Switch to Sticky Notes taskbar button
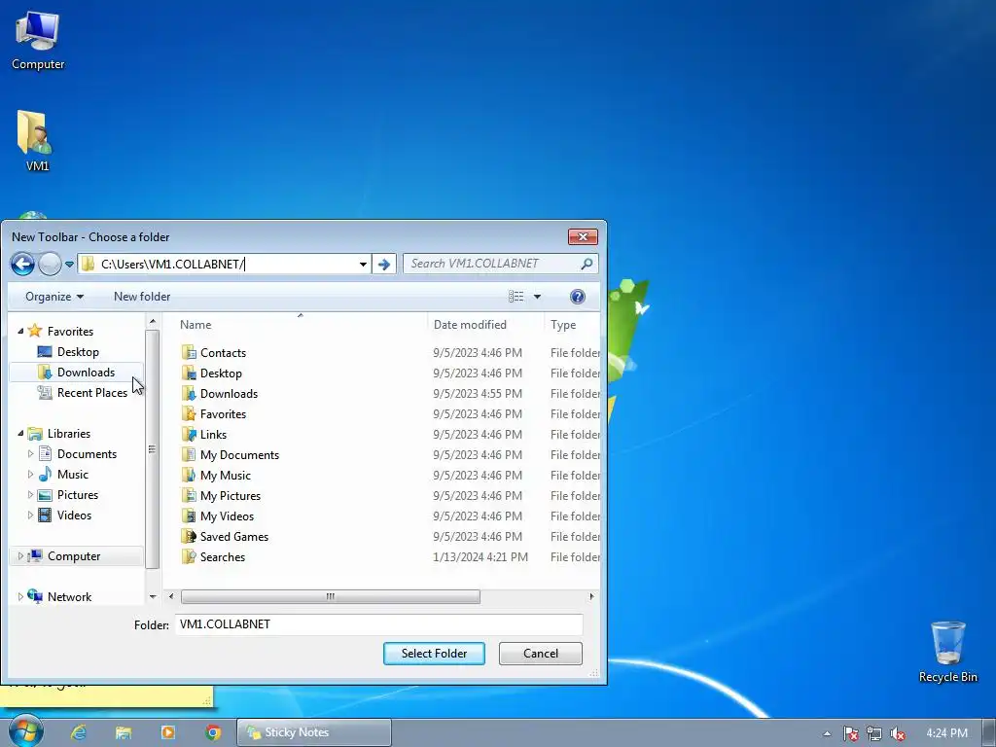Viewport: 996px width, 747px height. pyautogui.click(x=314, y=732)
